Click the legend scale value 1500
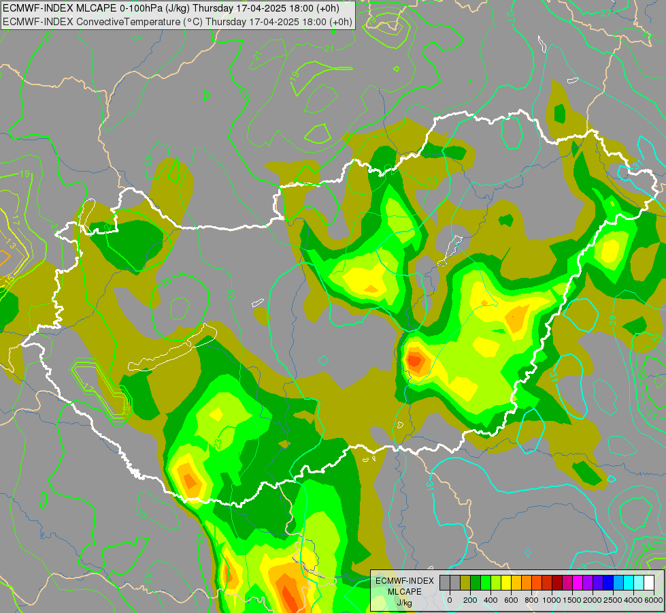 573,600
